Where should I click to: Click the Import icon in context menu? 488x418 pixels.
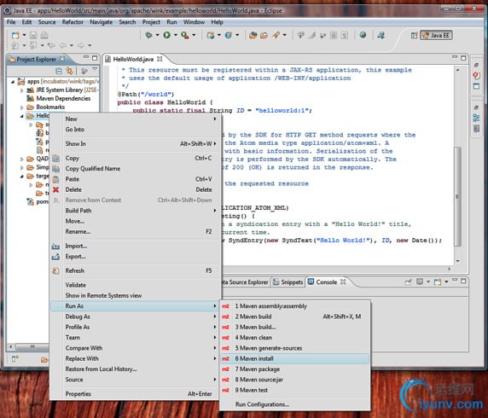55,247
